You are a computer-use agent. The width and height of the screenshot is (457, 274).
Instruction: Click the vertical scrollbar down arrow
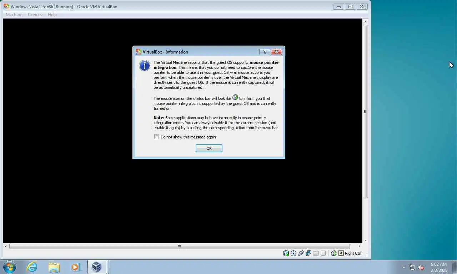pyautogui.click(x=365, y=240)
